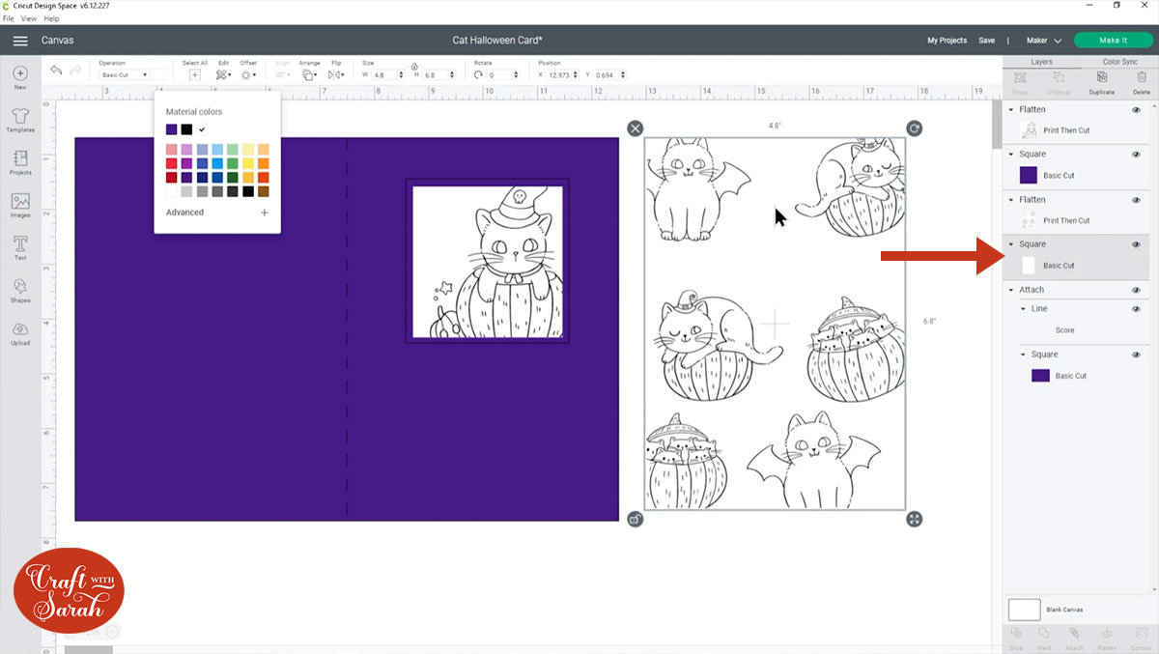Open the Operation Basic Cut dropdown
The width and height of the screenshot is (1159, 654).
pos(125,74)
